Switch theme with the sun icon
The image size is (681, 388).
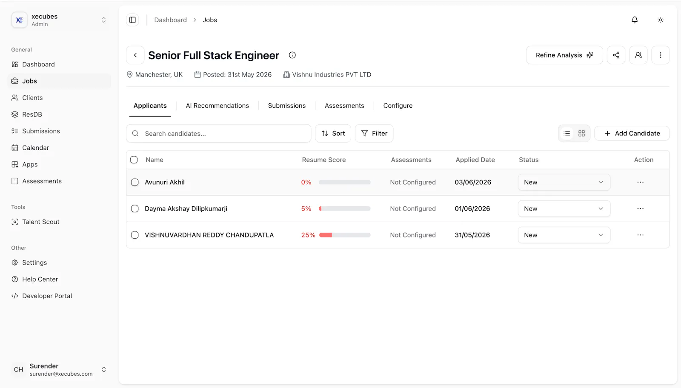click(x=661, y=20)
